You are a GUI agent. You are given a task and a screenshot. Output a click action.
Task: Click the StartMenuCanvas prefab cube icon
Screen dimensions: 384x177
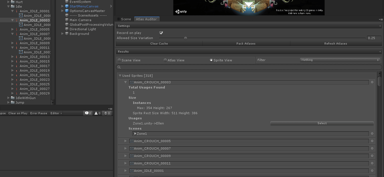coord(67,6)
